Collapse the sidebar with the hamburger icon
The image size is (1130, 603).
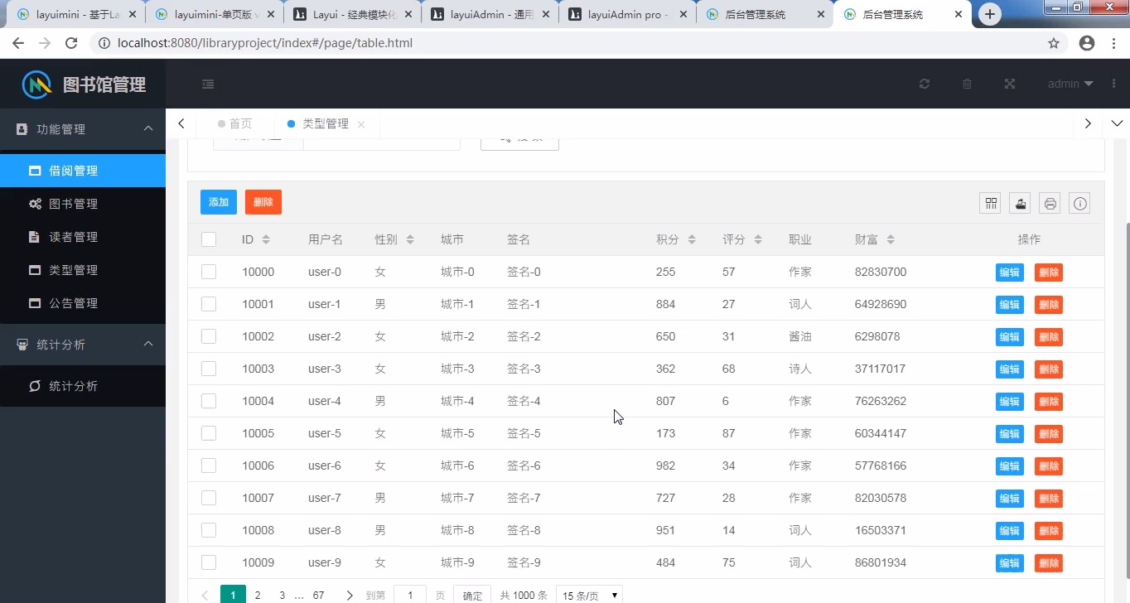tap(207, 84)
